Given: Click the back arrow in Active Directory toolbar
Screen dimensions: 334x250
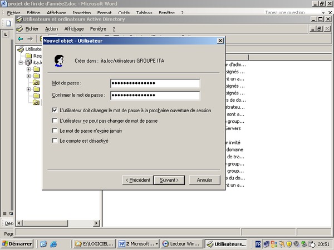Looking at the screenshot, I should coord(21,38).
